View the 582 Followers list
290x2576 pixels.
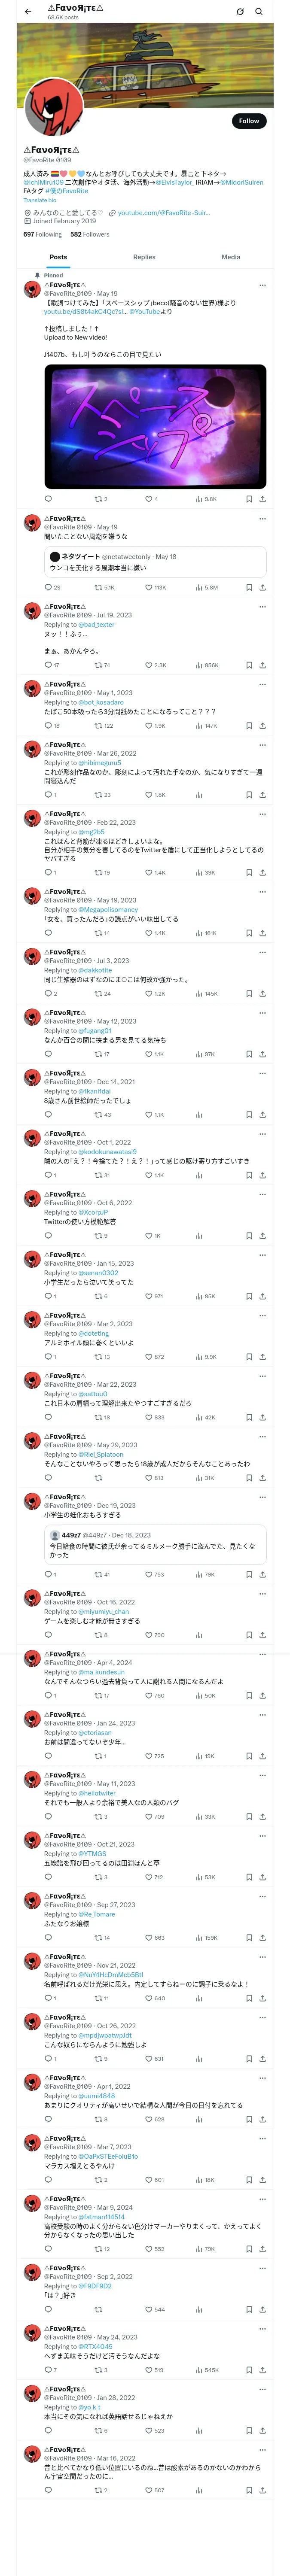click(90, 234)
